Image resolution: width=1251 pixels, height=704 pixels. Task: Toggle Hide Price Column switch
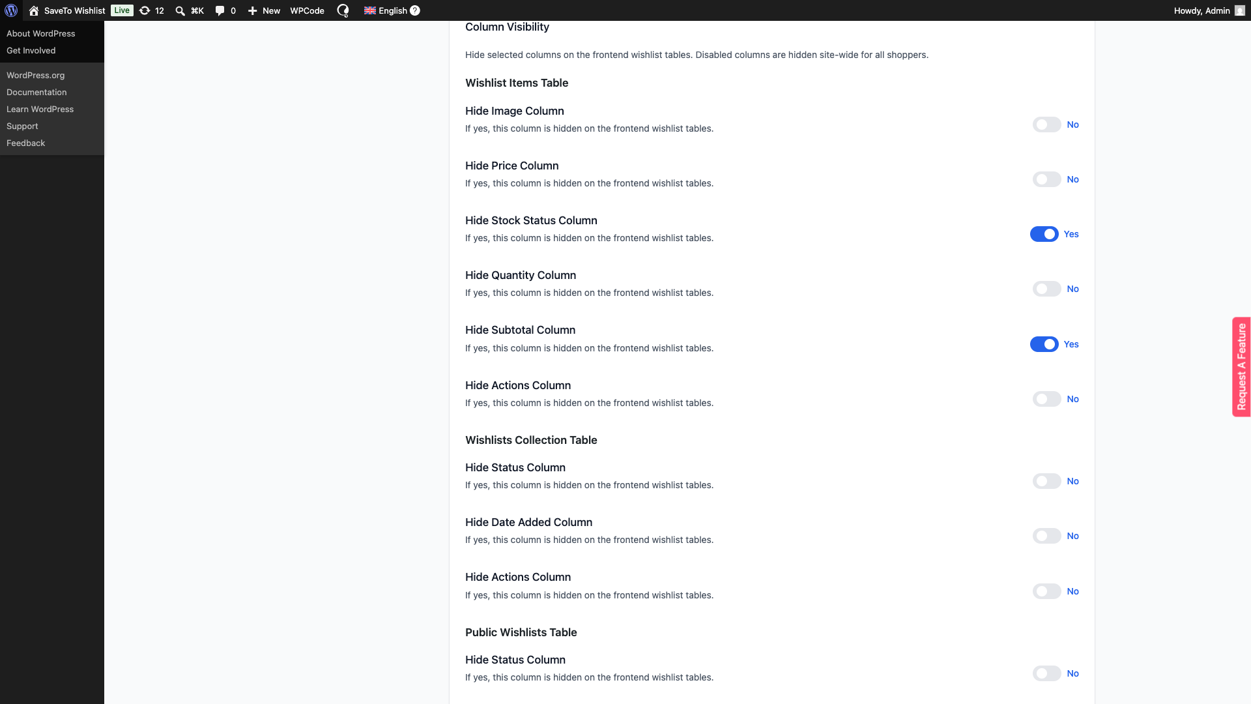1047,179
